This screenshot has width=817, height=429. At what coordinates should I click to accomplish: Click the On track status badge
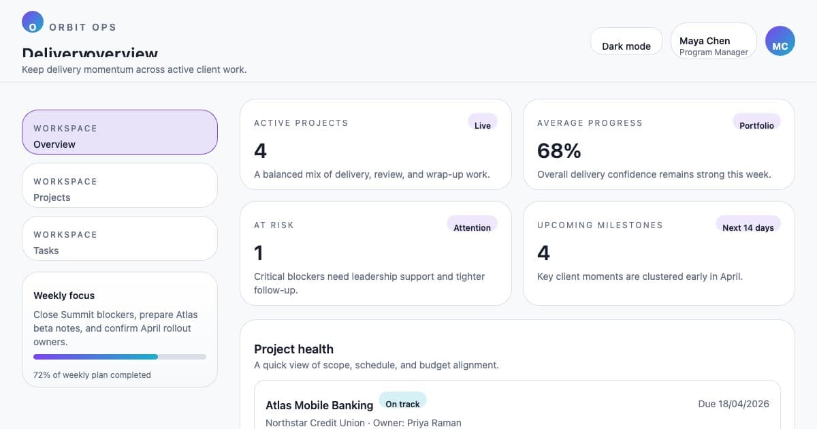402,400
